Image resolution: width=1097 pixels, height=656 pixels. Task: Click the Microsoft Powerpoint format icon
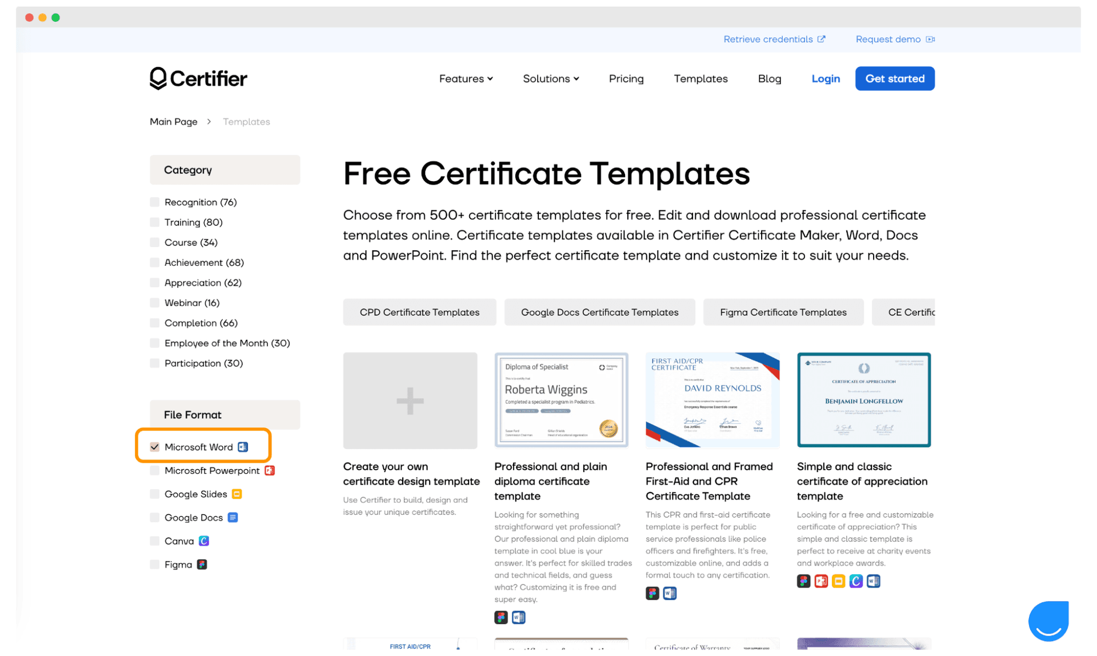click(270, 470)
